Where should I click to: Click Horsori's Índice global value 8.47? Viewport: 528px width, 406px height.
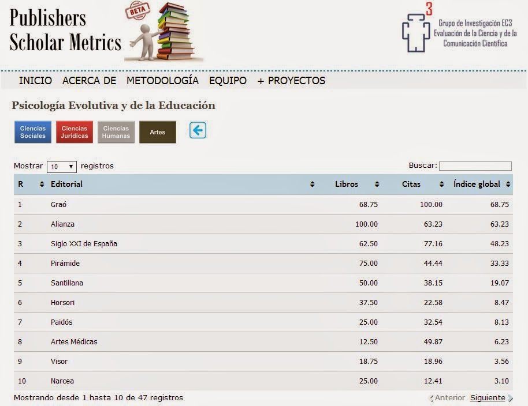tap(502, 303)
